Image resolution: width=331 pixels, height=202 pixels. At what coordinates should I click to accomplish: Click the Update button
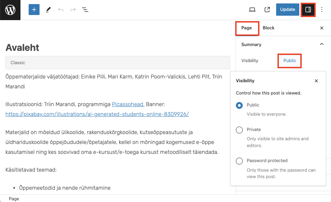click(287, 10)
